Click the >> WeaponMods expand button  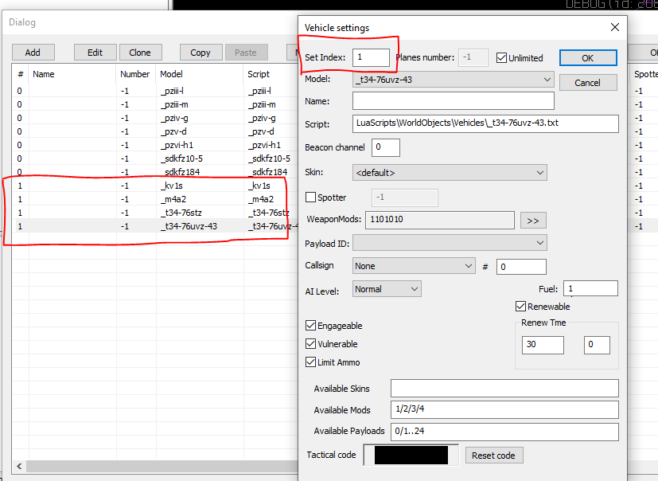click(x=532, y=220)
